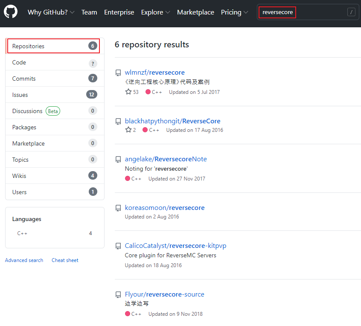Click the 'Noting for reversecore' description

156,169
